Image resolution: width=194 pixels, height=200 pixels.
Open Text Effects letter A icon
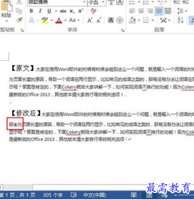(32, 20)
